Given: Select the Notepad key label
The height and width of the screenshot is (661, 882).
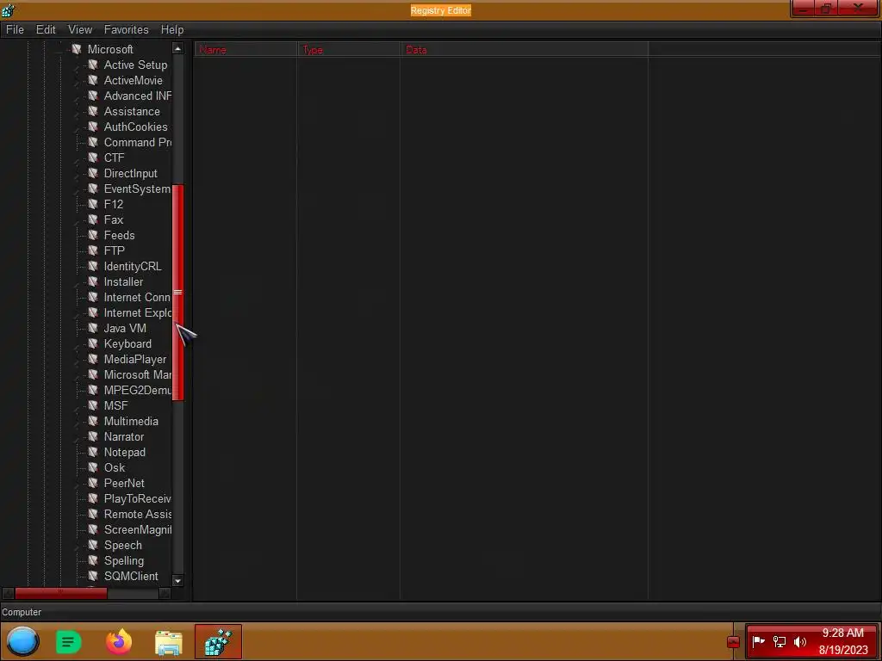Looking at the screenshot, I should click(124, 452).
